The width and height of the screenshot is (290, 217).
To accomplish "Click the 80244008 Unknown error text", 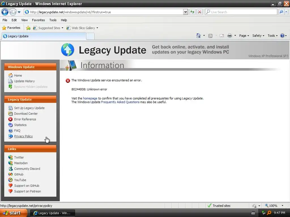I will (89, 89).
